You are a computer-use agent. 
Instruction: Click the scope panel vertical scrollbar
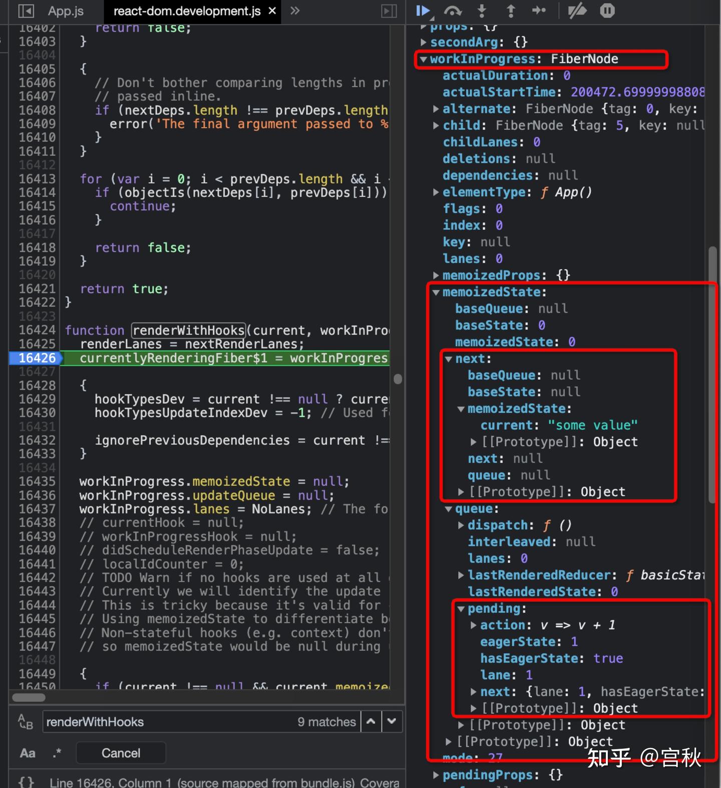point(713,375)
